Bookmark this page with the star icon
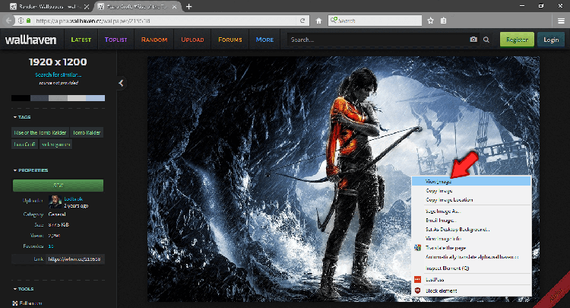 click(430, 21)
